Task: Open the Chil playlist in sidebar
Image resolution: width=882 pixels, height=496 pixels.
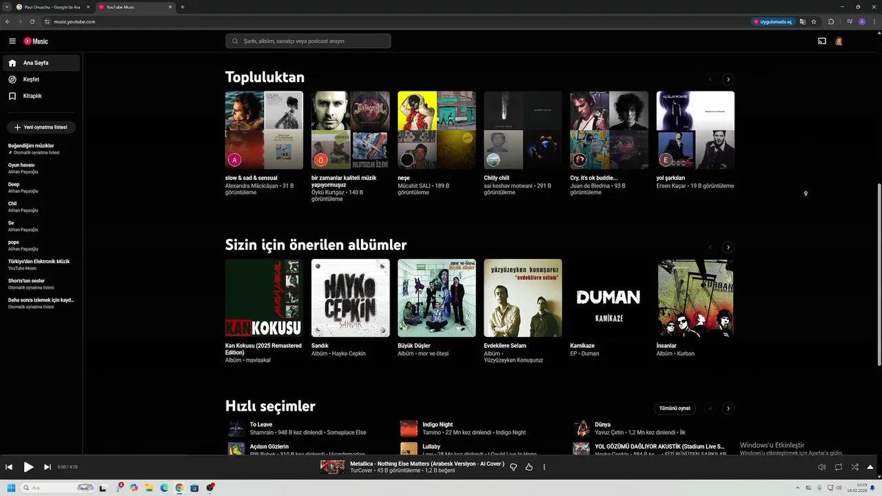Action: [x=41, y=207]
